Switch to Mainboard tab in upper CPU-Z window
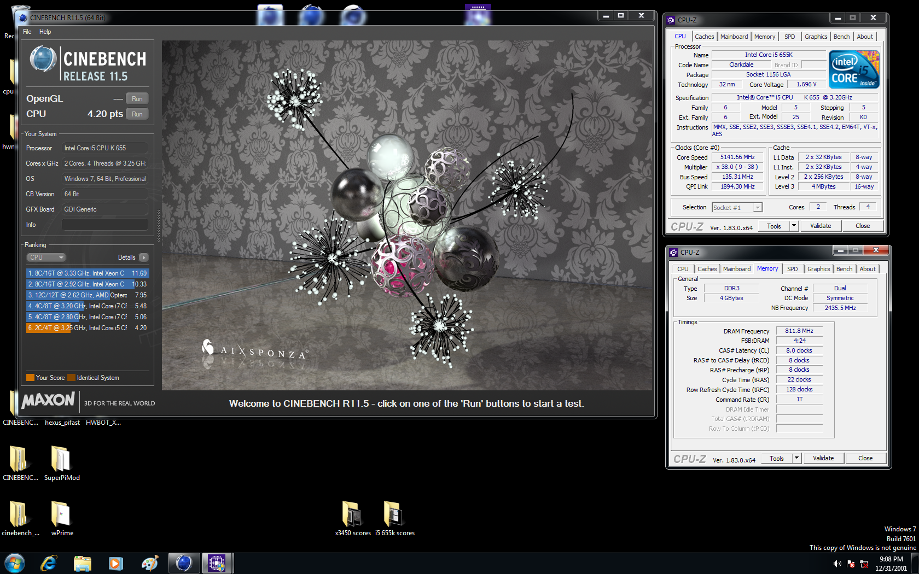The height and width of the screenshot is (574, 919). pos(734,37)
